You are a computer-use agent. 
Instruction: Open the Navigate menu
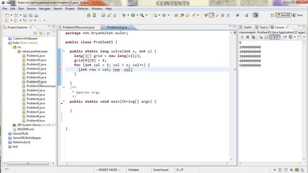(45, 9)
